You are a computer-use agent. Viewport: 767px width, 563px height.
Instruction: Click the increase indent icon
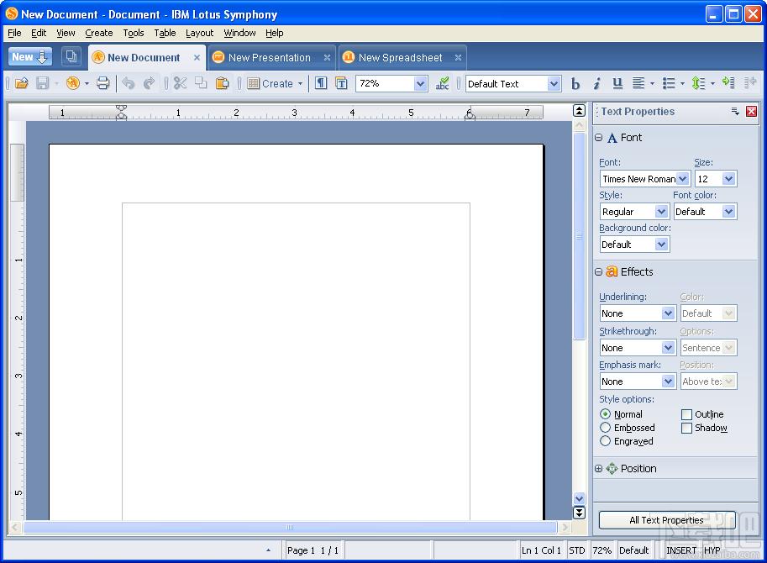point(728,83)
